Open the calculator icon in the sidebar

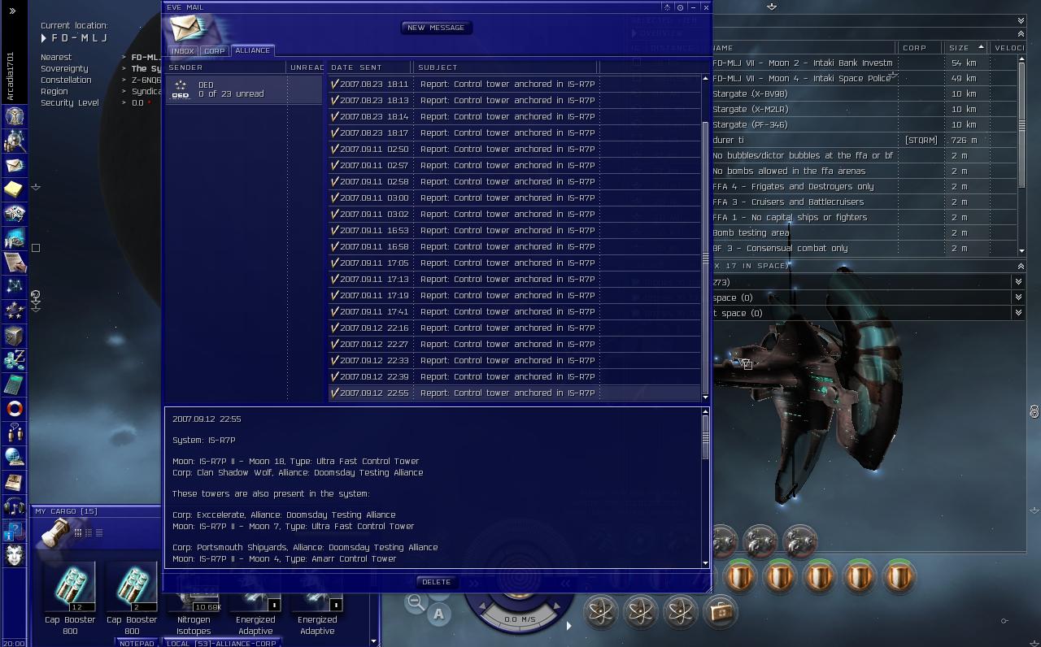(x=14, y=384)
